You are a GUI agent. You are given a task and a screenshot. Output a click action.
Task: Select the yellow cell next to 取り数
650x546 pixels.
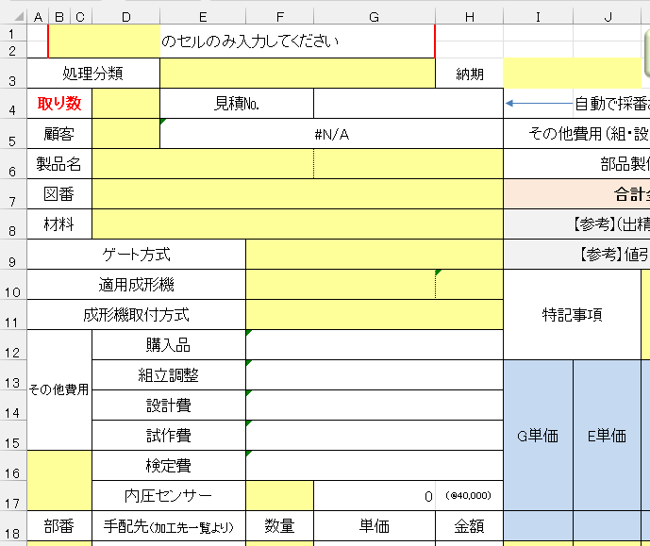tap(125, 104)
